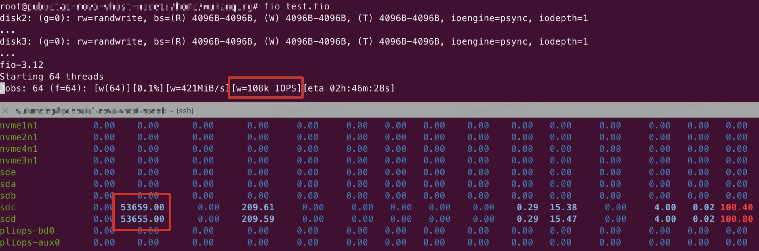Click the 'w=108k IOPS' value

[266, 88]
